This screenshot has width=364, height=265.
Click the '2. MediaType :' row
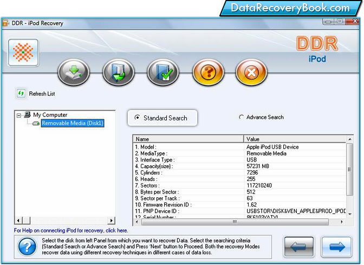tap(239, 153)
